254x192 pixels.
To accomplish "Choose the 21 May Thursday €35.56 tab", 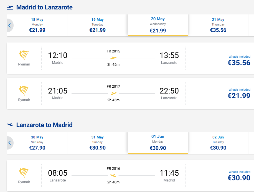I will coord(218,25).
